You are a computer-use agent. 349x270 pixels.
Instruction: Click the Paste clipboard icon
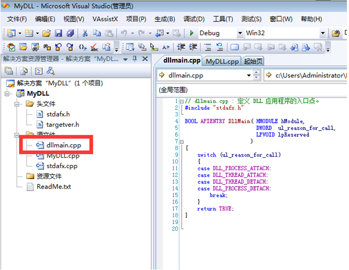(109, 33)
